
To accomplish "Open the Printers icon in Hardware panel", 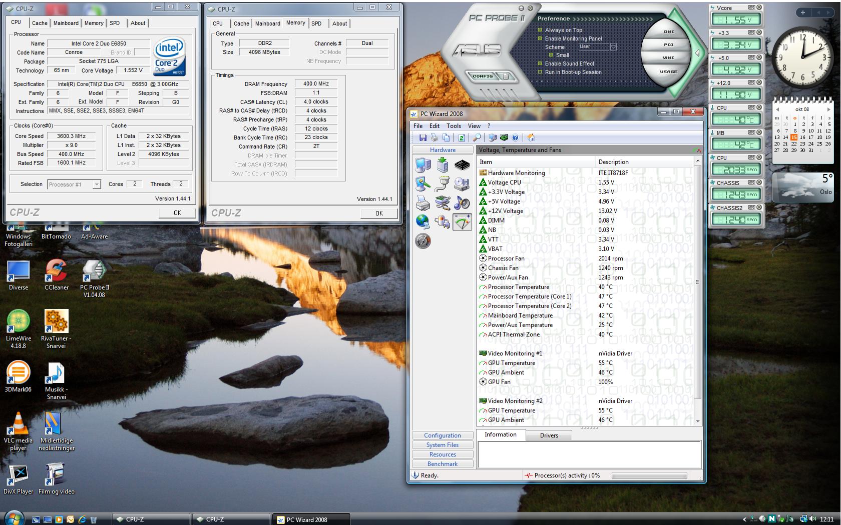I will click(423, 202).
